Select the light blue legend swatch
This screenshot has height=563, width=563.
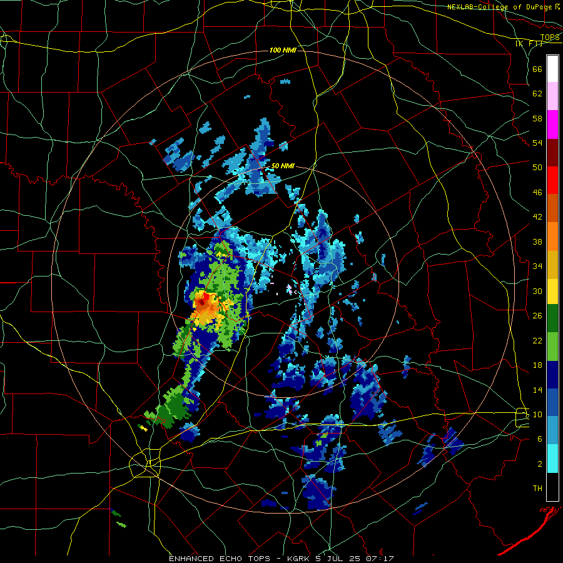click(552, 430)
